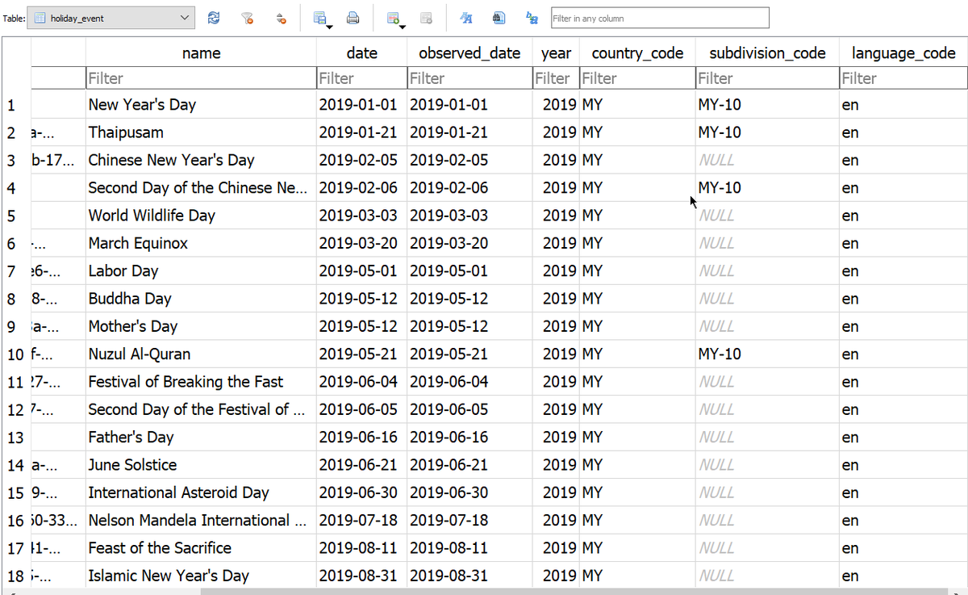Open Find in cells using binoculars icon

499,18
